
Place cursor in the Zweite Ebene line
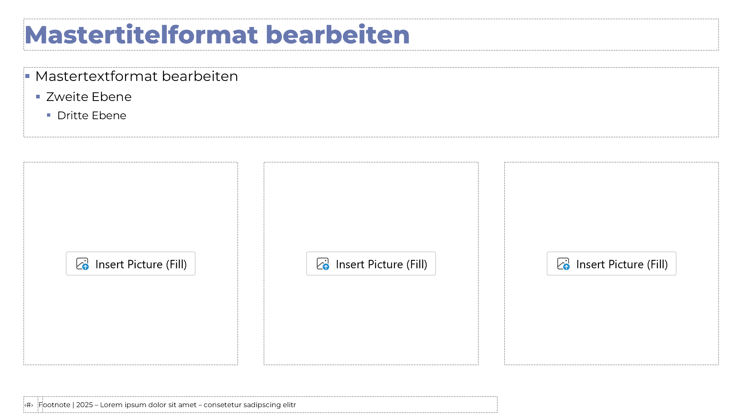click(x=89, y=97)
